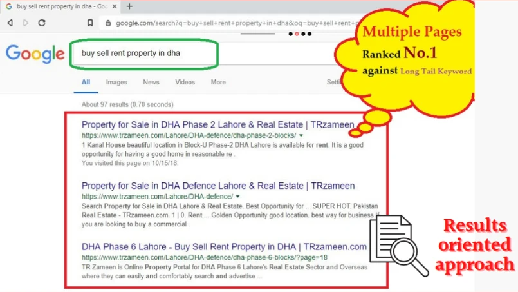The image size is (518, 292).
Task: Go back with the browser back arrow
Action: [x=10, y=23]
